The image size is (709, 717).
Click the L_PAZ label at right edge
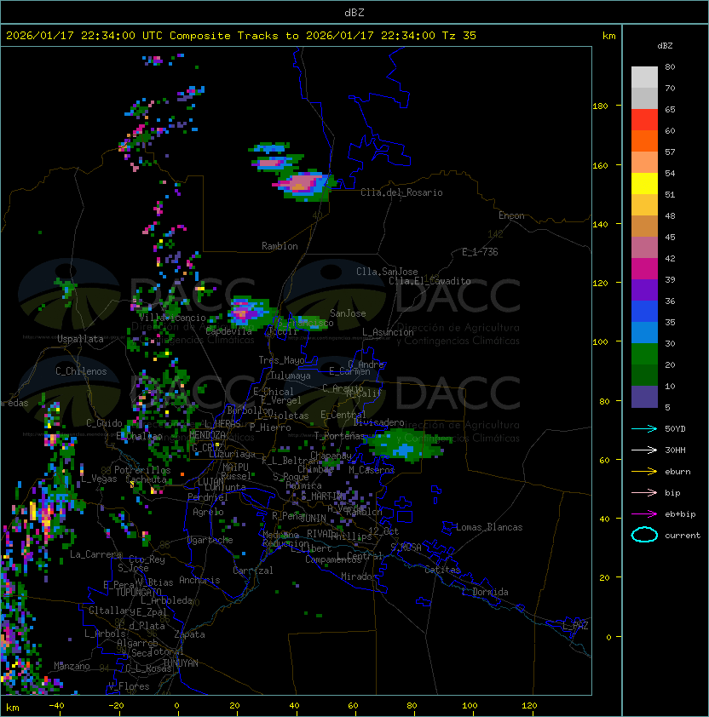pyautogui.click(x=575, y=625)
